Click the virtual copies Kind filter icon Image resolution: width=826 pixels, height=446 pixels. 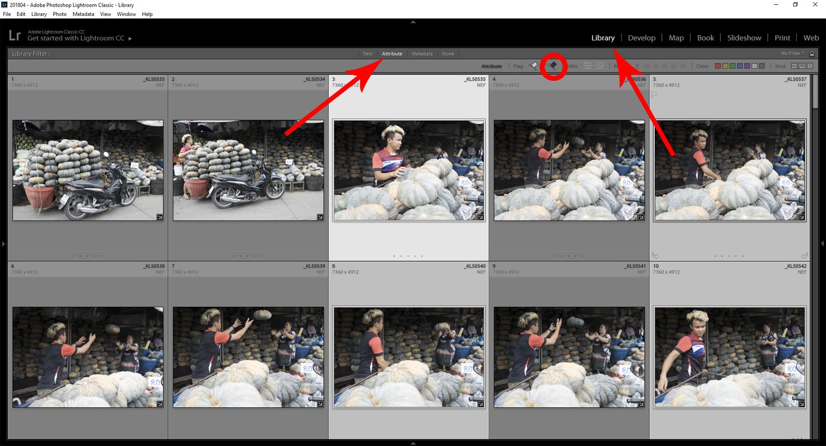[802, 66]
